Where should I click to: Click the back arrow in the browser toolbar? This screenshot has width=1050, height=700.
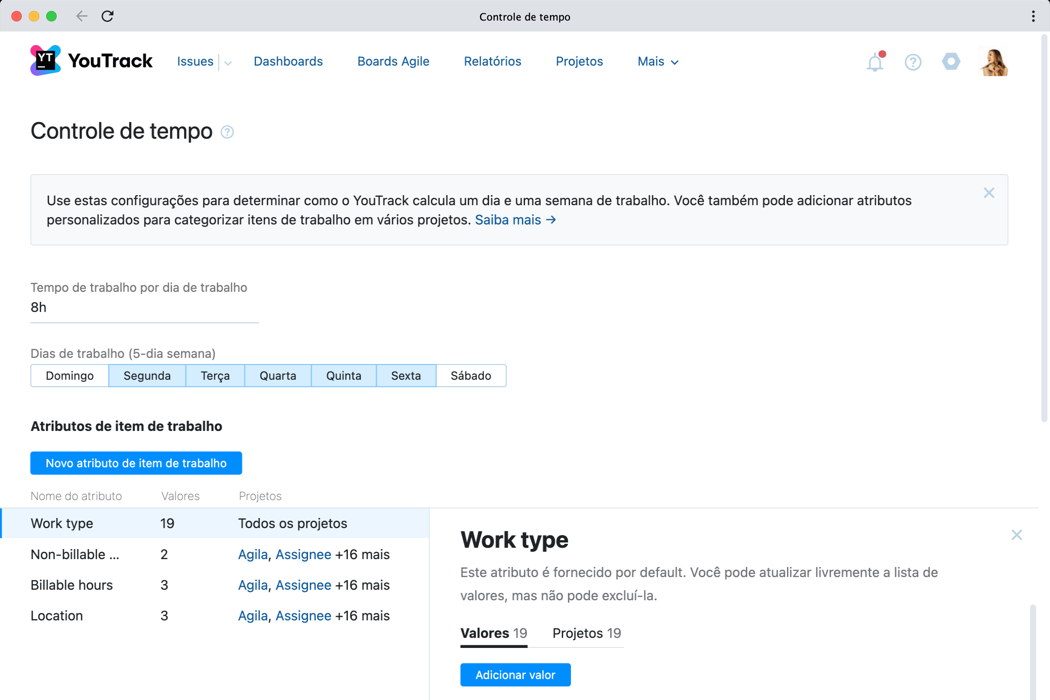coord(82,16)
